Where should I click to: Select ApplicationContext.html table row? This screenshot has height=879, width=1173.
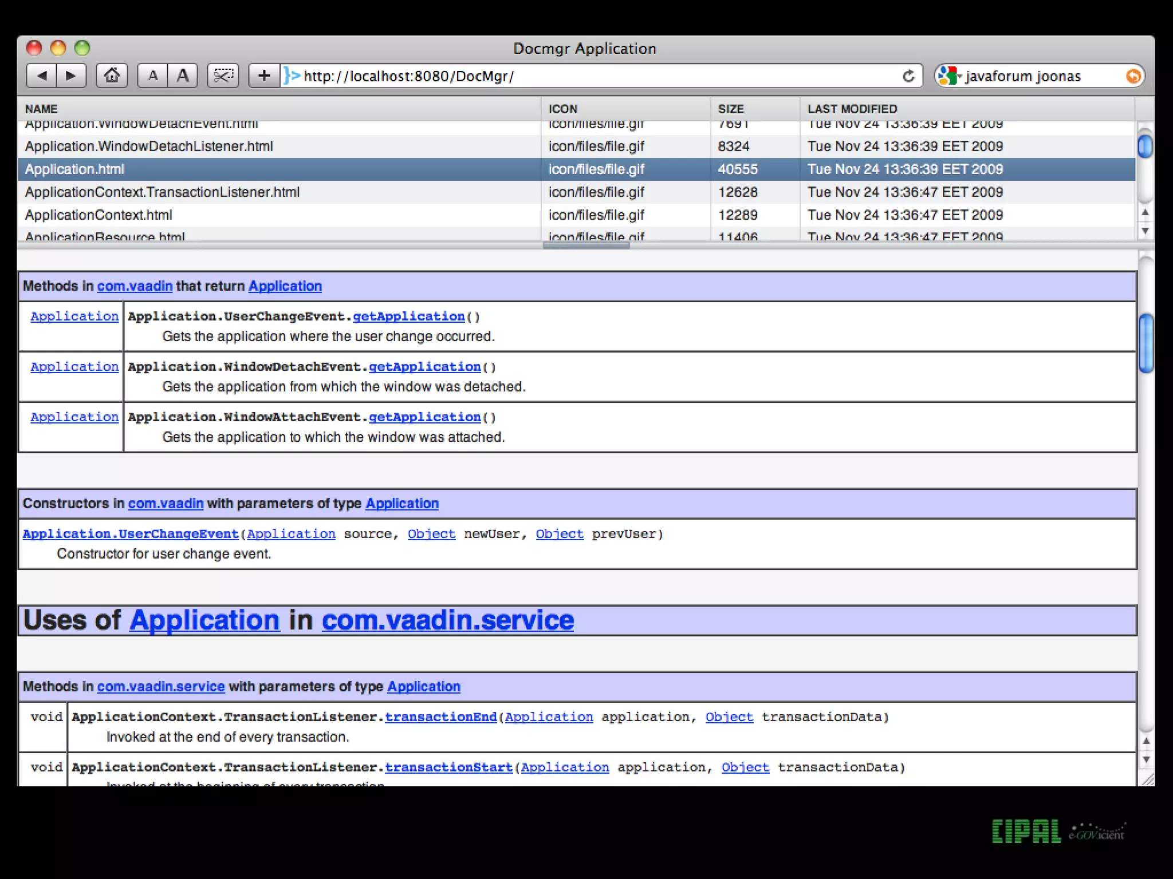point(99,215)
